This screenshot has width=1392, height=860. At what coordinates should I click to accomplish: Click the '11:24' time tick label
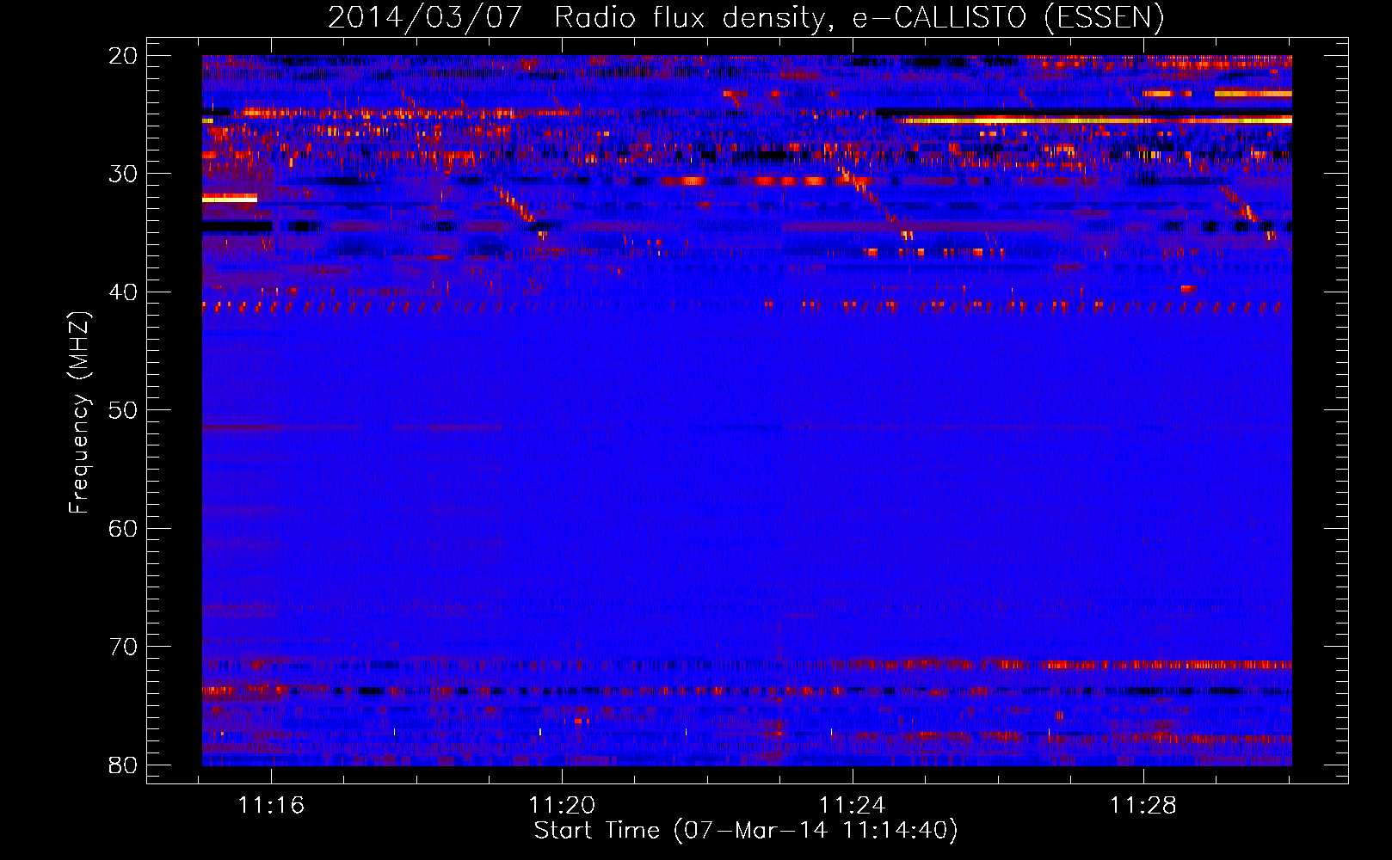(x=853, y=806)
